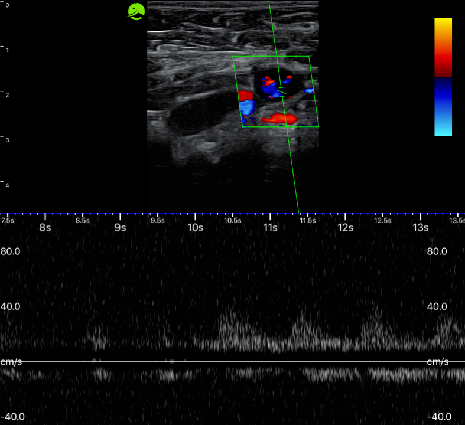Click the red flow region below the vessel
The image size is (465, 425).
coord(280,119)
